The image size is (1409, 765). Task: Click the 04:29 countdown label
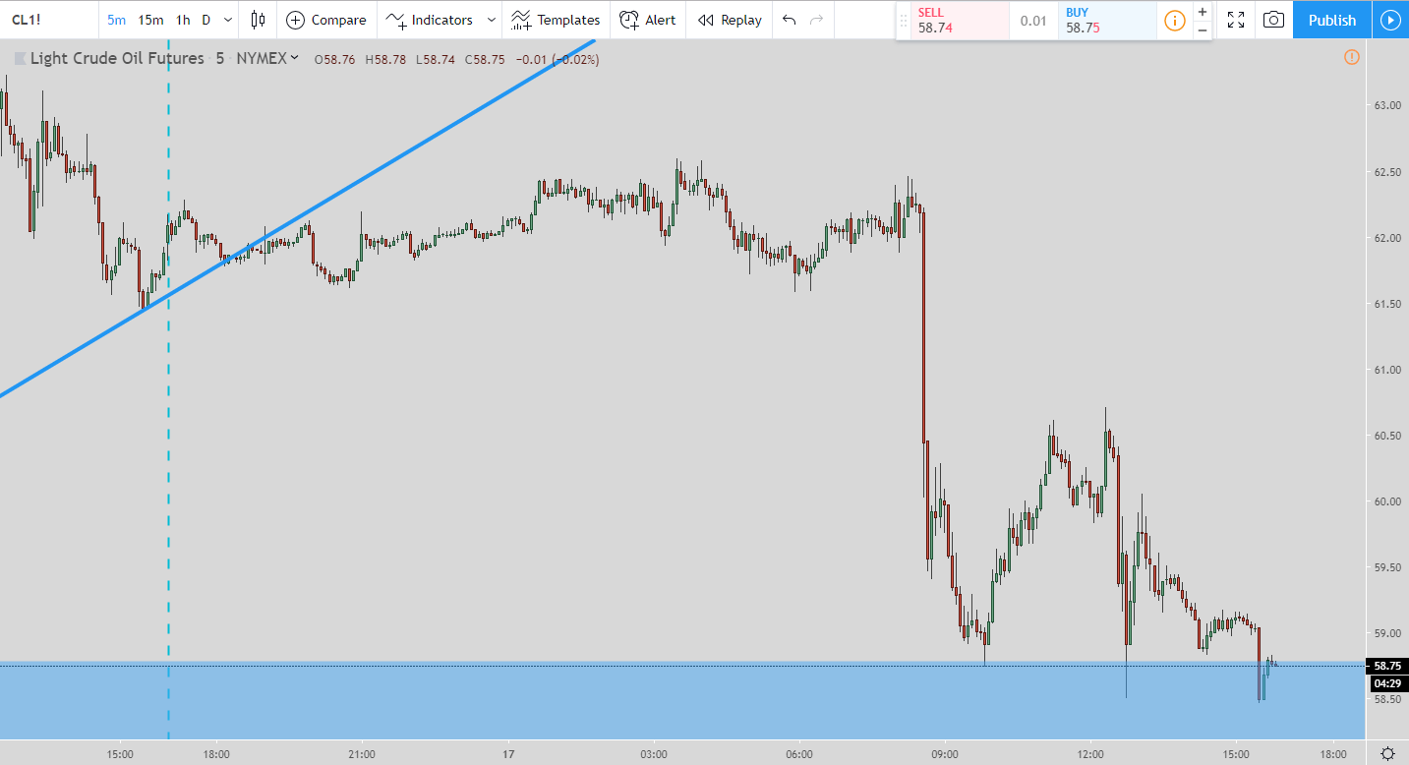tap(1387, 683)
